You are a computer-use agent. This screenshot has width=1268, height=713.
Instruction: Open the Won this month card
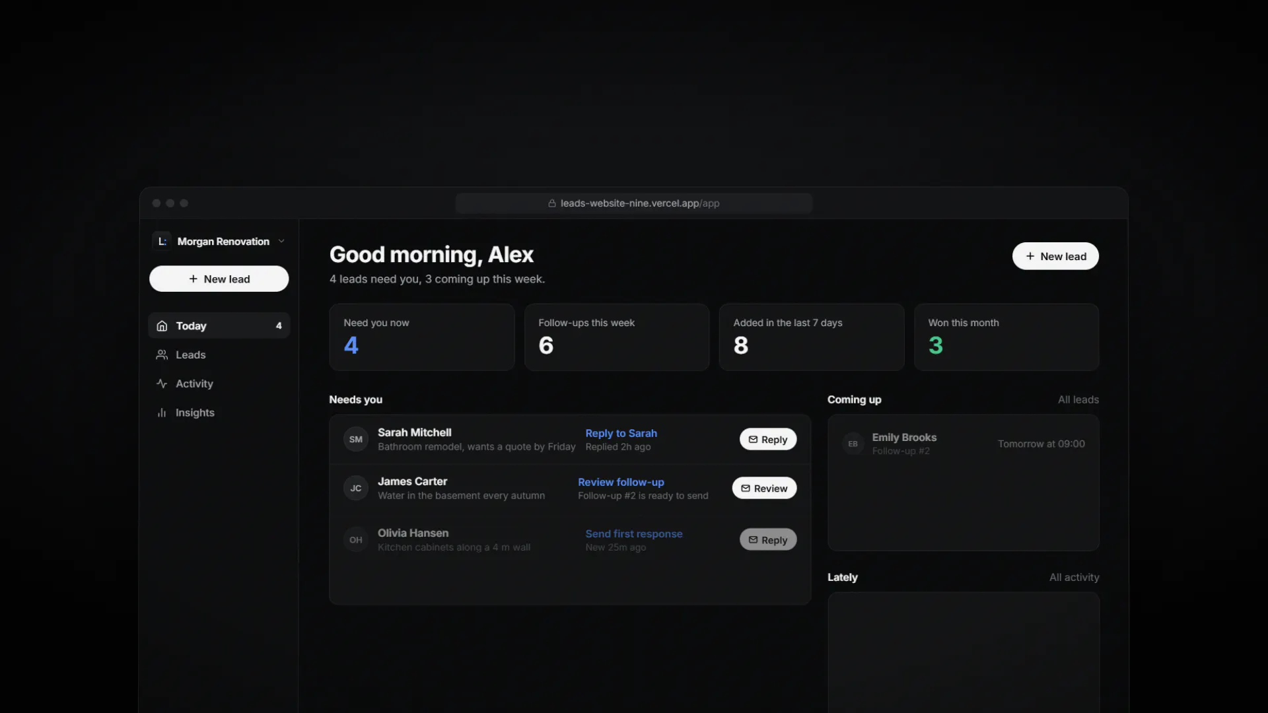pyautogui.click(x=1006, y=337)
